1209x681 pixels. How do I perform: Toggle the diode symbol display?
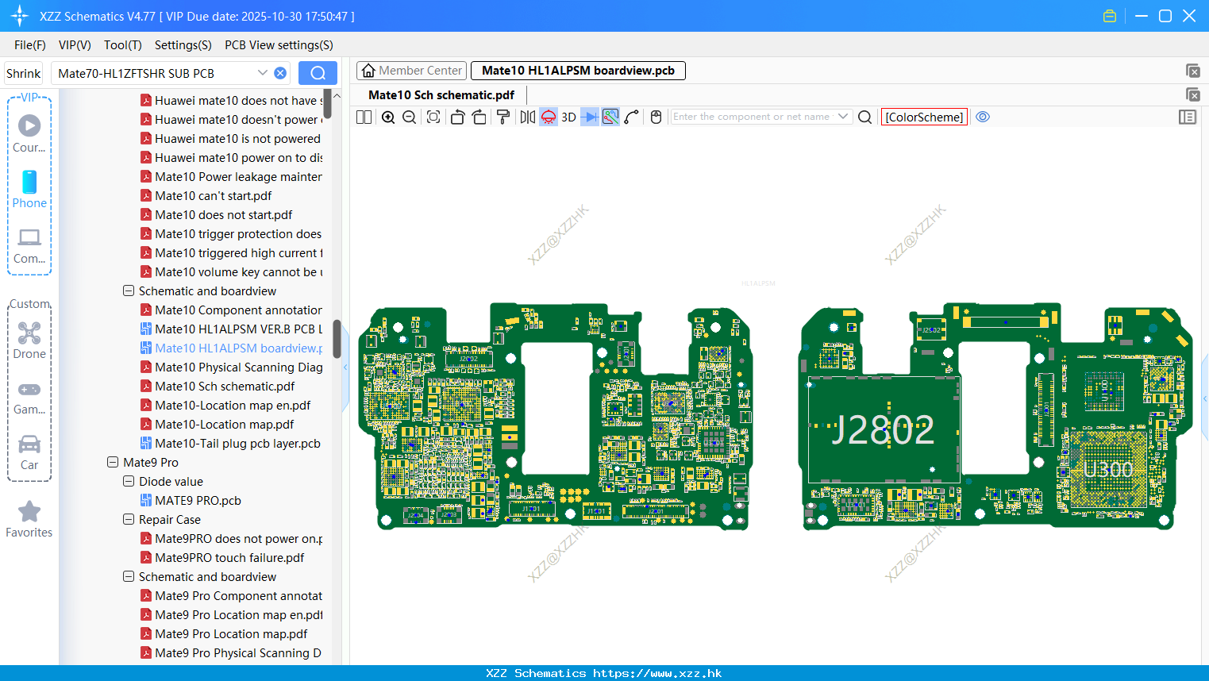coord(590,117)
